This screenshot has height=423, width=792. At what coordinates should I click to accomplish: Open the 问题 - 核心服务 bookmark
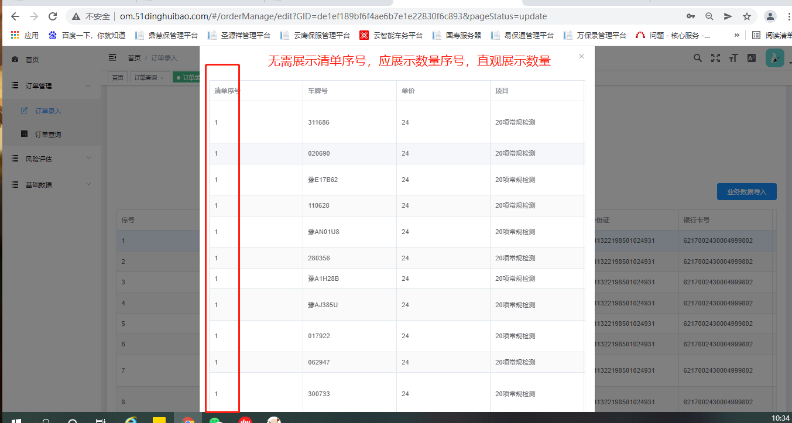point(673,35)
